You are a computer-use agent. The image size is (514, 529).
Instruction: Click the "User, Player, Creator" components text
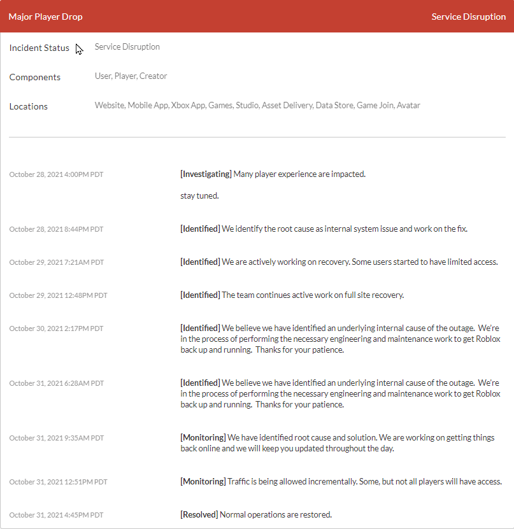[x=131, y=76]
